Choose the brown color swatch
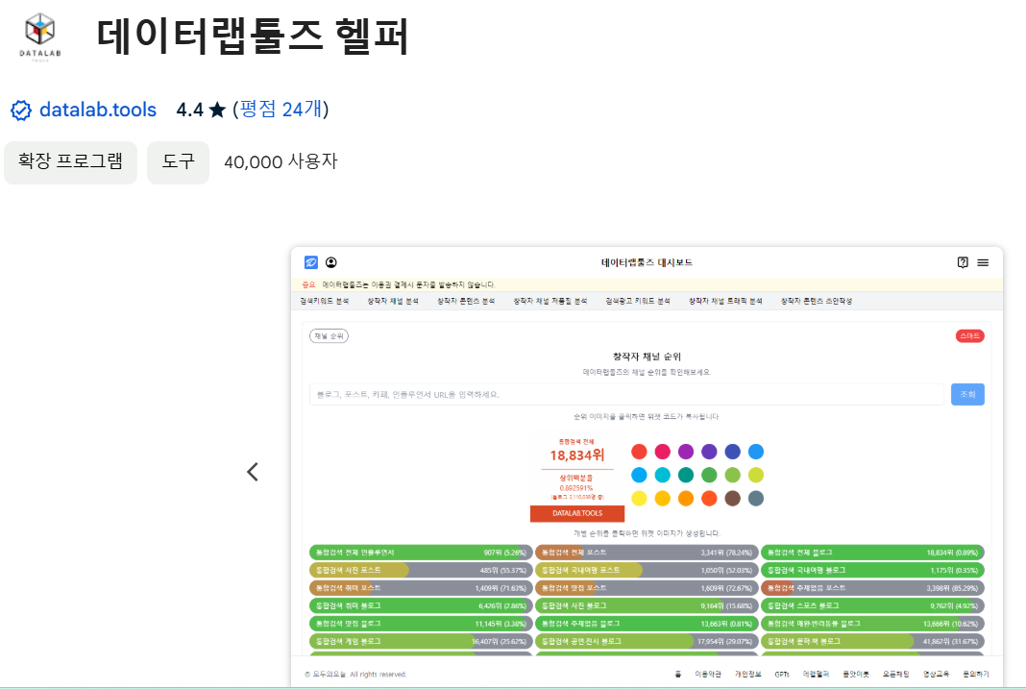1026x689 pixels. (x=732, y=499)
